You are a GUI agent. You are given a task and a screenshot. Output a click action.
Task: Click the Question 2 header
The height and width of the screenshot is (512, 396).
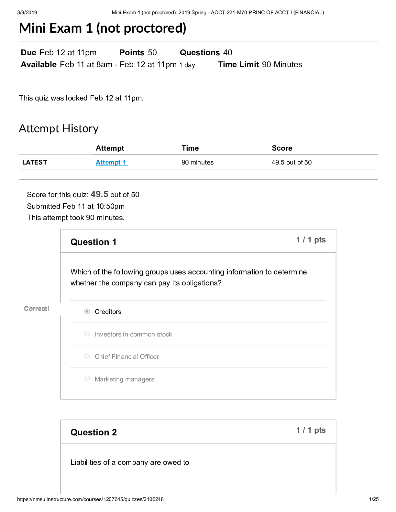click(93, 432)
